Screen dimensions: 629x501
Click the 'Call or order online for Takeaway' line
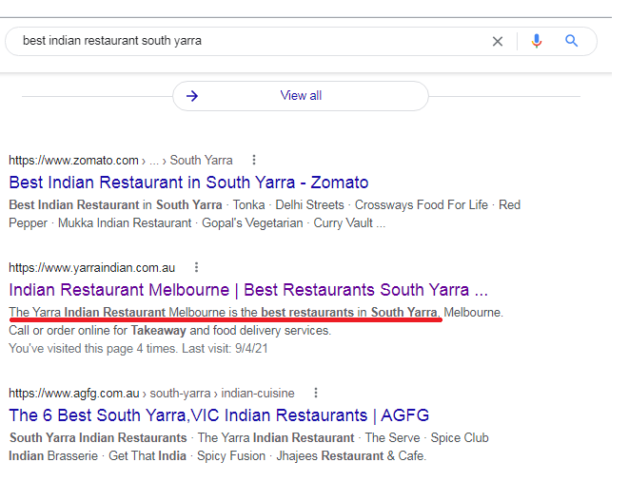(x=169, y=331)
